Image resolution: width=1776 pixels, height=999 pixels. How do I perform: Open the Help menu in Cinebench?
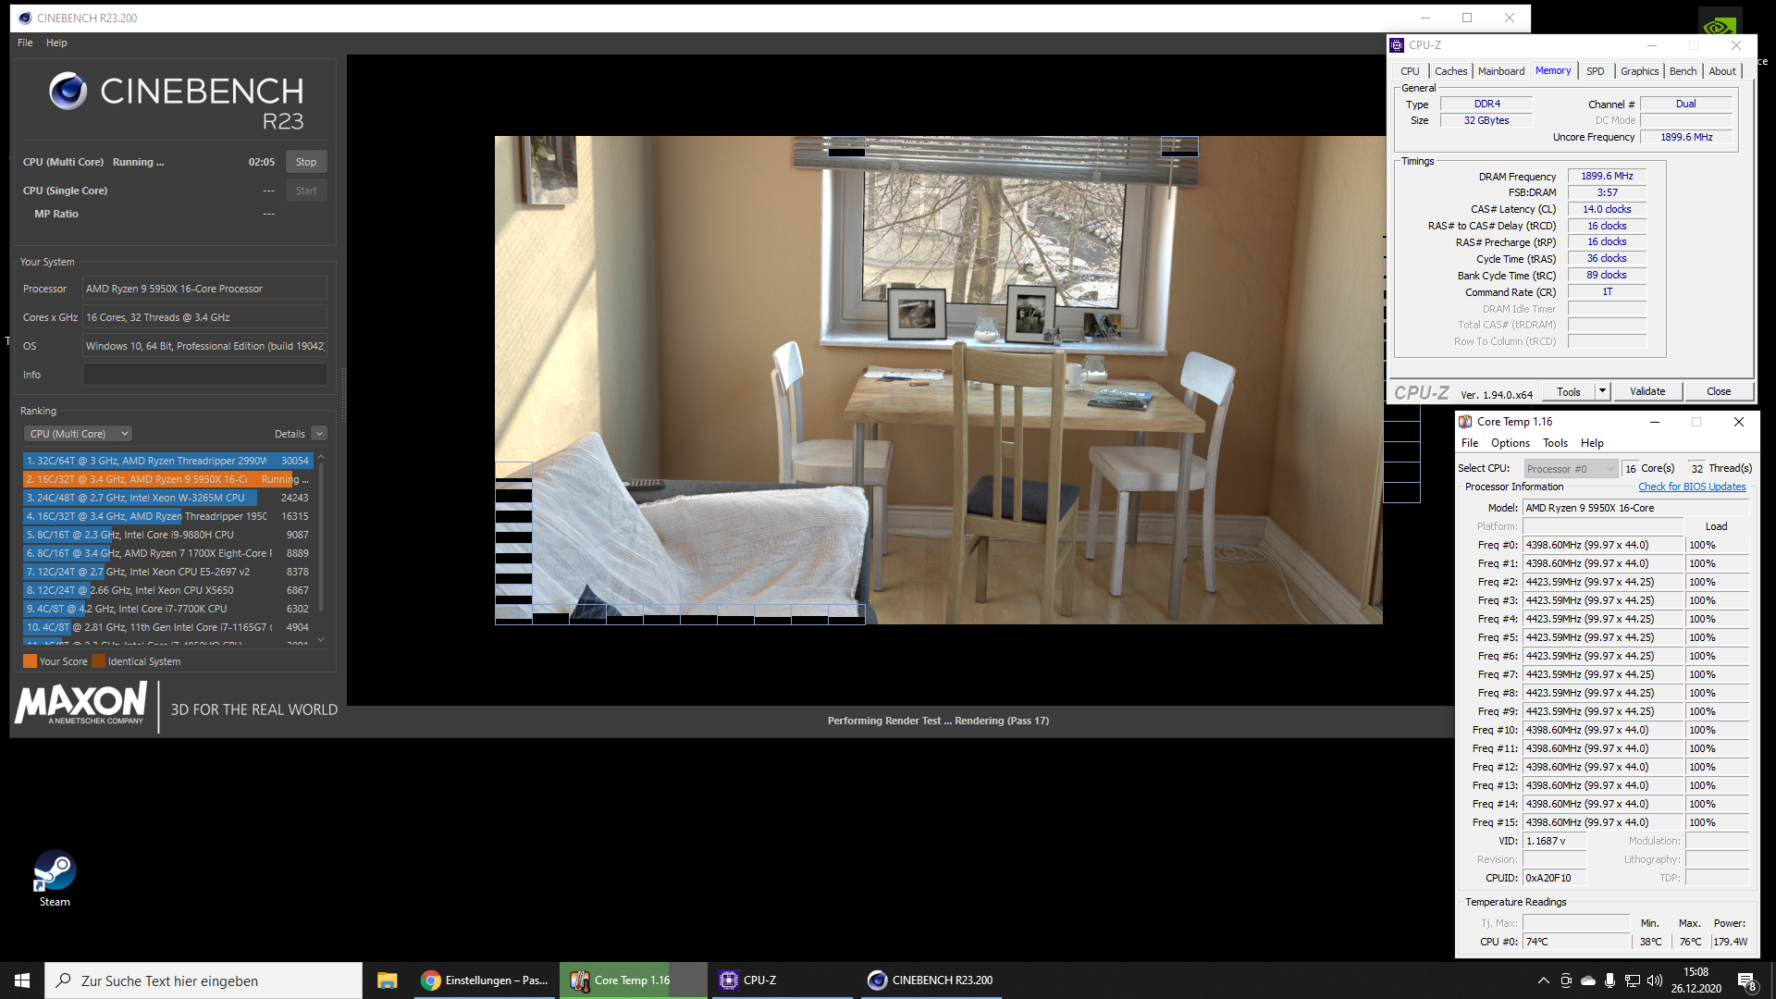[56, 43]
